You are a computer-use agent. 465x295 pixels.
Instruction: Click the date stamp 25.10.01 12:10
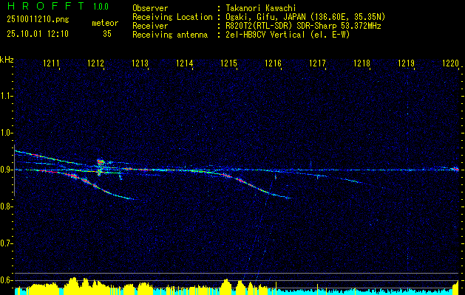(38, 34)
